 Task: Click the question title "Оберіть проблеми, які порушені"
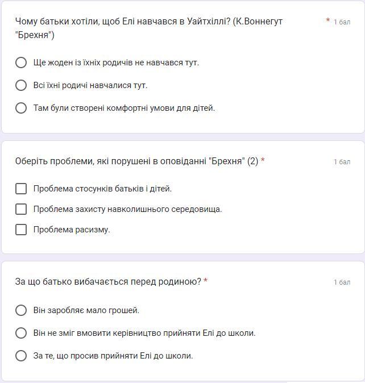point(136,161)
